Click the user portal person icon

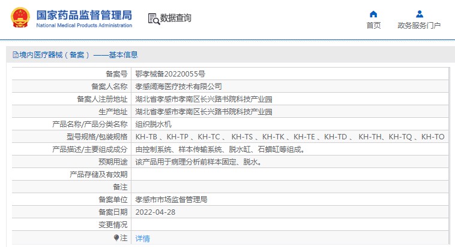(x=420, y=14)
